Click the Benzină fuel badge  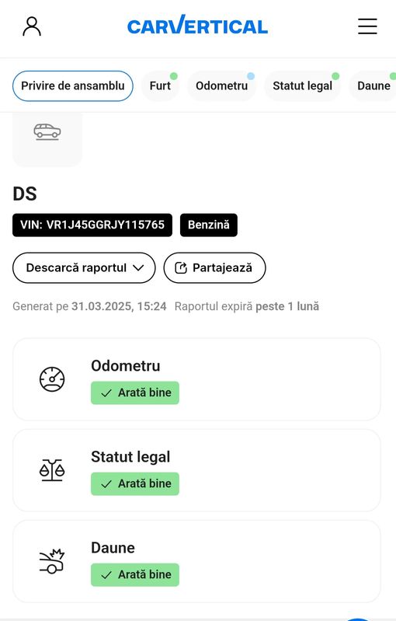point(209,225)
